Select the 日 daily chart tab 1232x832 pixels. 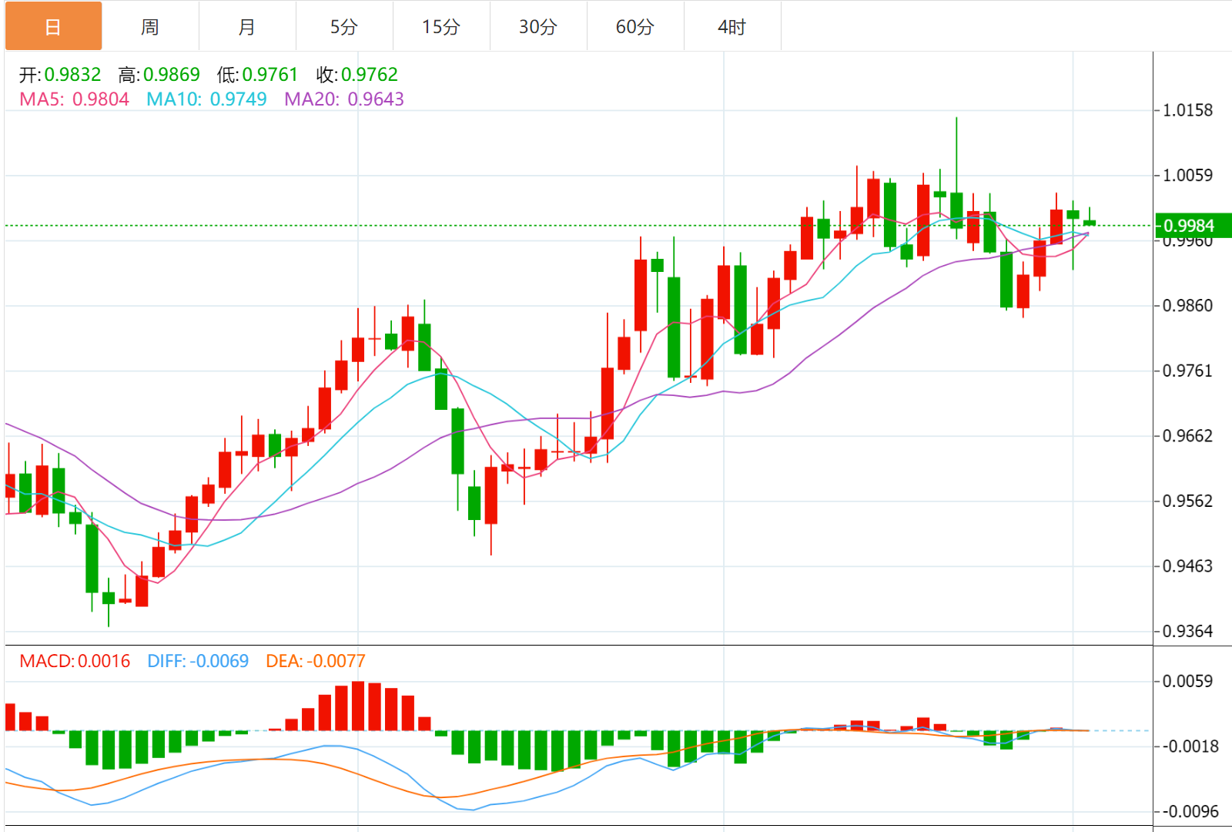pos(53,27)
